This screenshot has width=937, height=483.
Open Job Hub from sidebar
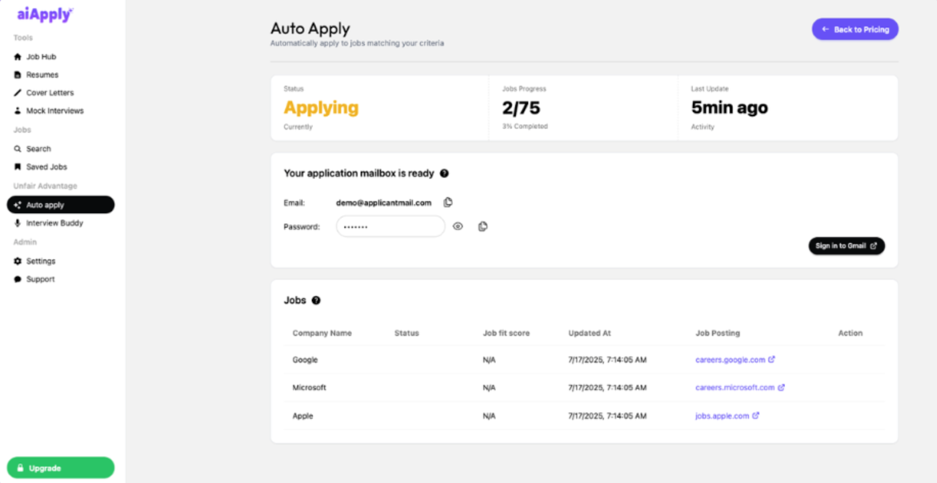coord(41,57)
